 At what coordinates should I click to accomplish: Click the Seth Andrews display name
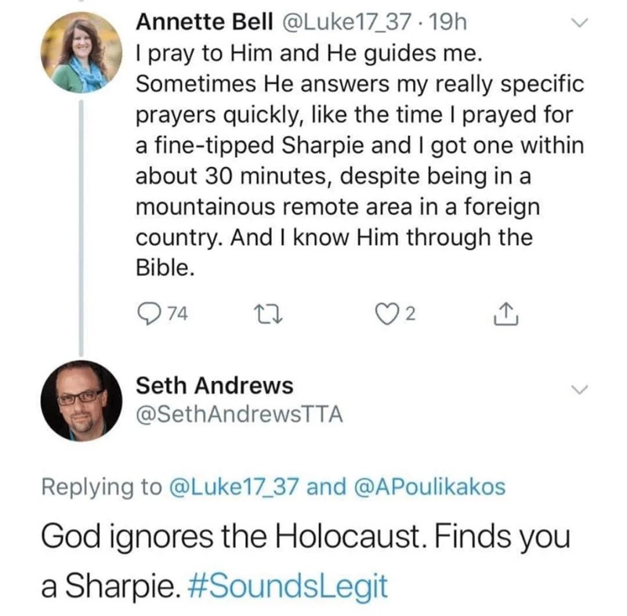coord(216,386)
